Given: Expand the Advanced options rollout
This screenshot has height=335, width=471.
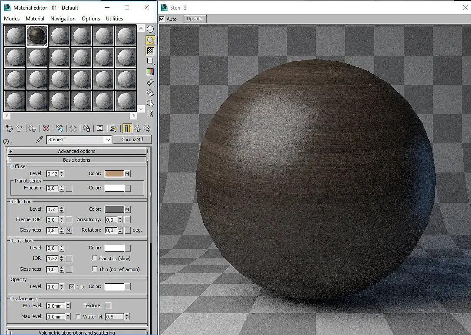Looking at the screenshot, I should click(76, 151).
